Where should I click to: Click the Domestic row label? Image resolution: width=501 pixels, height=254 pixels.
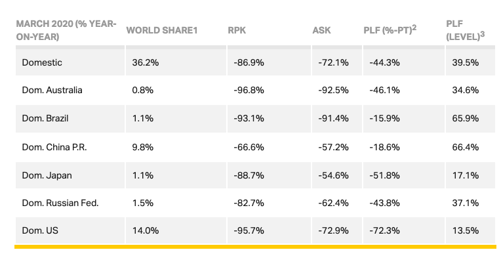[42, 62]
